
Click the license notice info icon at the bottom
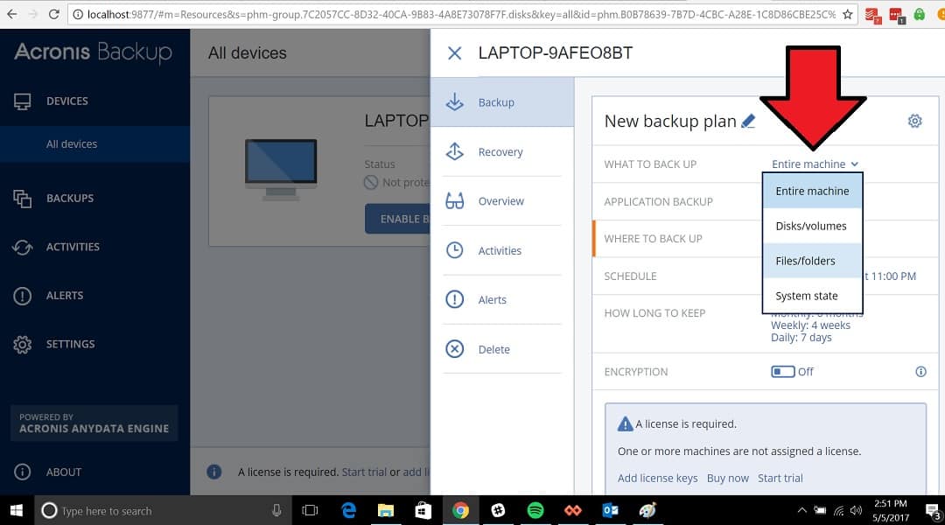[214, 472]
